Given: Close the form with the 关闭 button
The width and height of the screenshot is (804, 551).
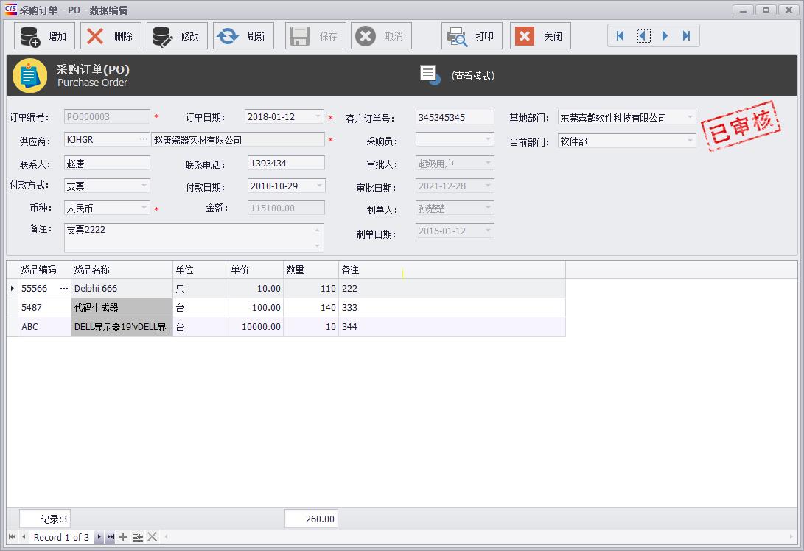Looking at the screenshot, I should pyautogui.click(x=540, y=36).
